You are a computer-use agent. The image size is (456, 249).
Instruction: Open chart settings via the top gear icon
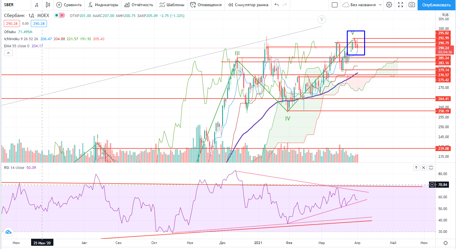pyautogui.click(x=389, y=5)
